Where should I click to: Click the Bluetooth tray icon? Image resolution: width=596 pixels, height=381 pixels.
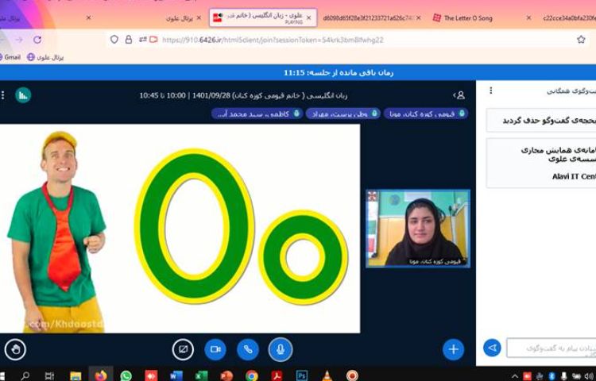click(551, 376)
